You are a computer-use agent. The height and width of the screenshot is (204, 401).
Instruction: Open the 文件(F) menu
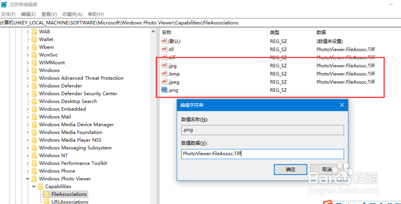pyautogui.click(x=8, y=14)
